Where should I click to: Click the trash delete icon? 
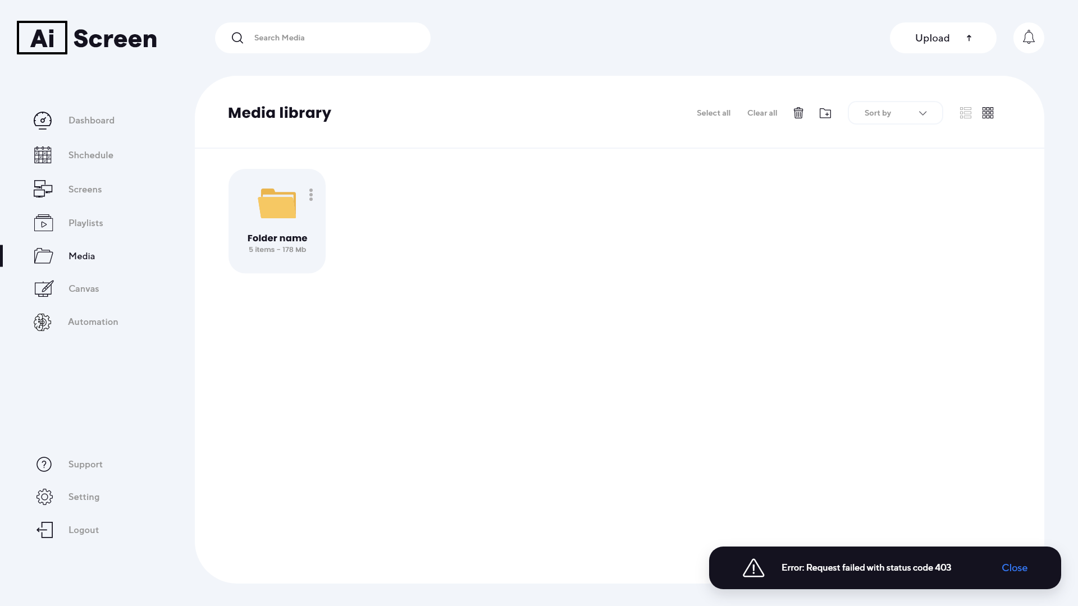pyautogui.click(x=798, y=113)
